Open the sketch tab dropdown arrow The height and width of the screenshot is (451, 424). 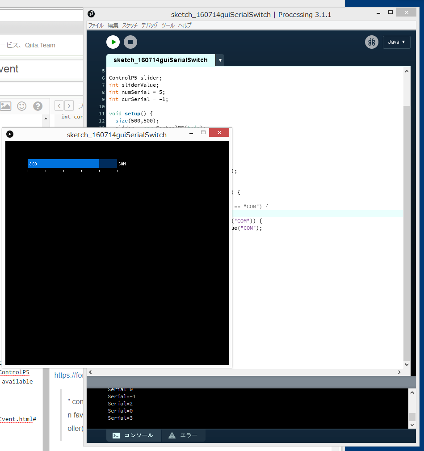coord(219,60)
